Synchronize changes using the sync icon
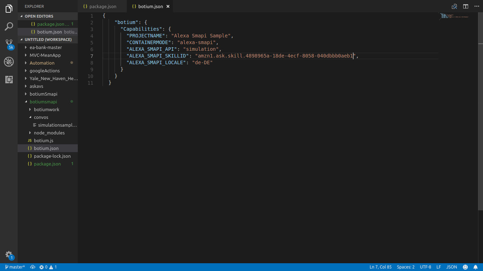 pos(33,267)
